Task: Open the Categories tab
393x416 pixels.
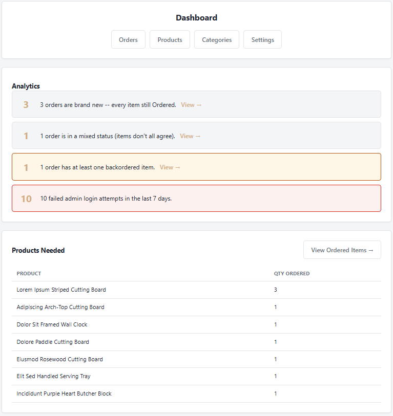Action: (x=217, y=39)
